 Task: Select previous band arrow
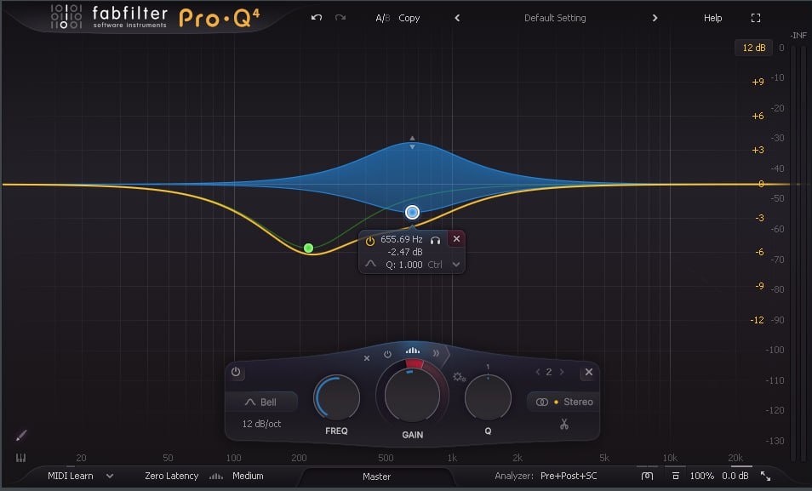point(538,372)
